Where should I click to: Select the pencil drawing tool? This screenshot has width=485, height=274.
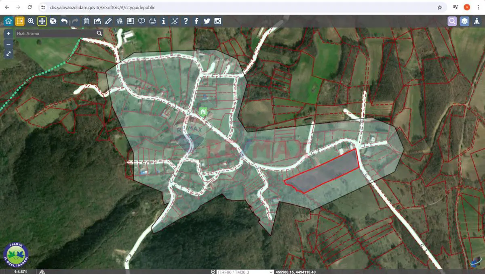[x=108, y=21]
